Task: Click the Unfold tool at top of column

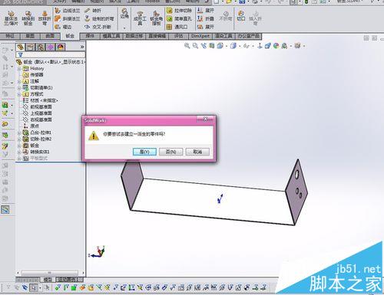Action: [x=205, y=11]
